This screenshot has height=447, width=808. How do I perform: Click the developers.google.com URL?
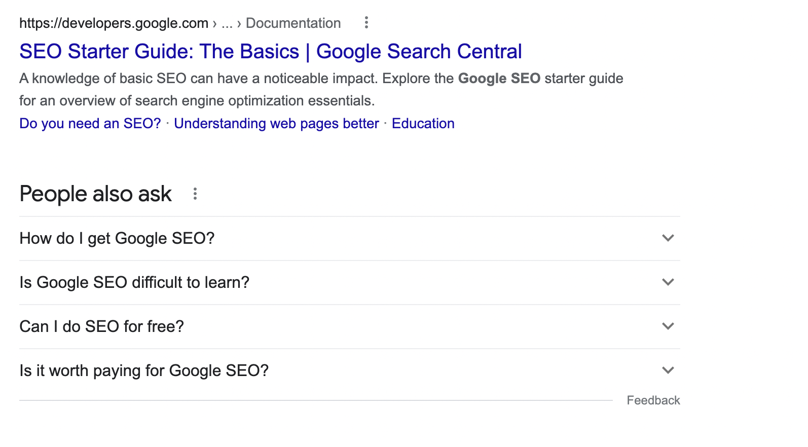click(x=114, y=23)
